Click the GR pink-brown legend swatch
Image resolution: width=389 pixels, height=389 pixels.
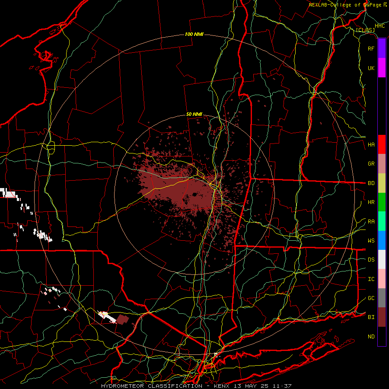pyautogui.click(x=382, y=164)
